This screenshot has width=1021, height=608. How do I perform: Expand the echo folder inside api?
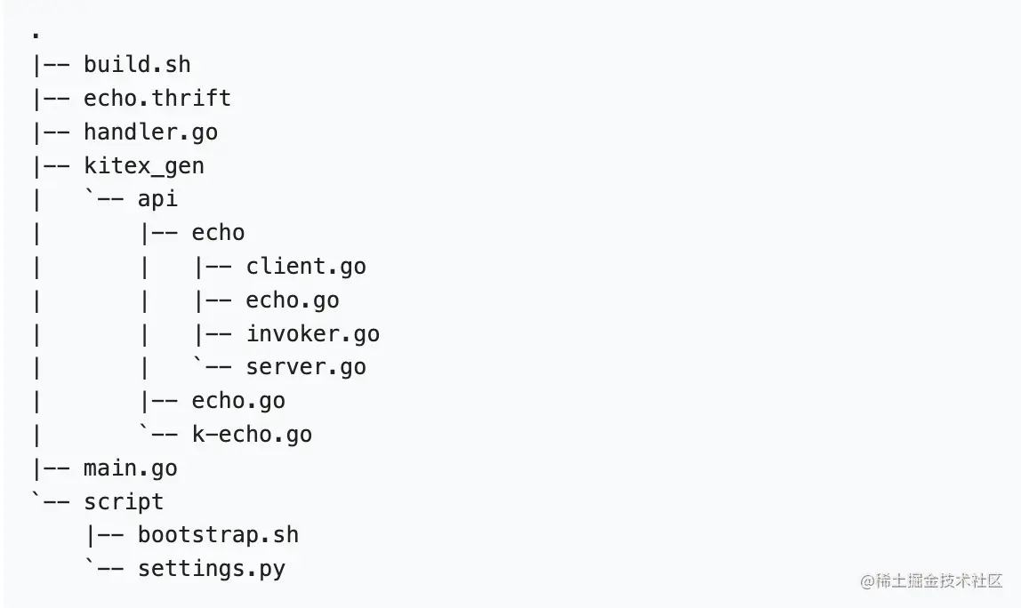click(218, 233)
